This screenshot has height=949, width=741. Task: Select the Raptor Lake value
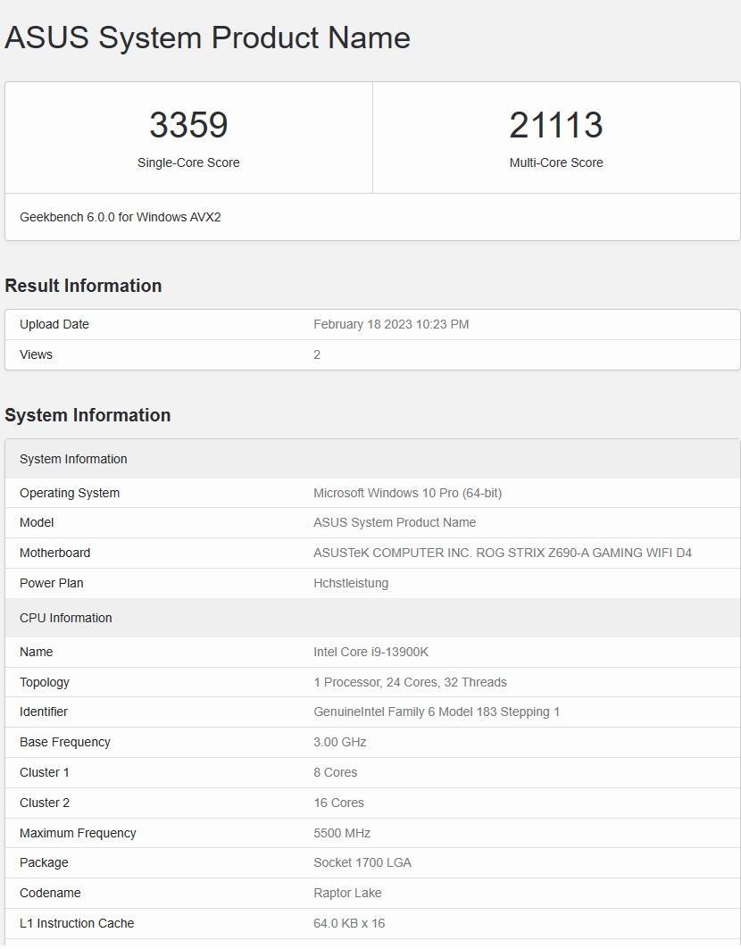click(x=347, y=893)
